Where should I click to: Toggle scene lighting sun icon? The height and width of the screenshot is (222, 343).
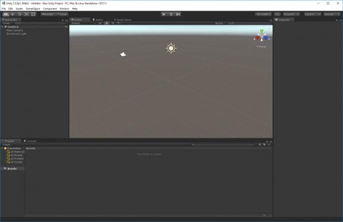106,23
